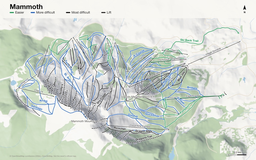
Task: Click the 'Broadway Express' lift label
Action: click(x=78, y=58)
